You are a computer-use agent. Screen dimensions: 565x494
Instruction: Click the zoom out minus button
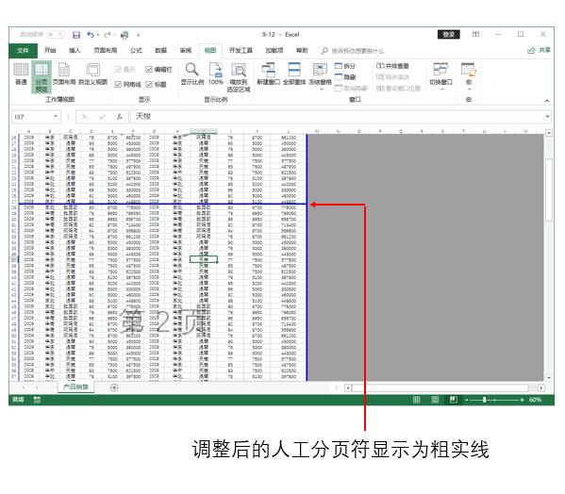466,400
